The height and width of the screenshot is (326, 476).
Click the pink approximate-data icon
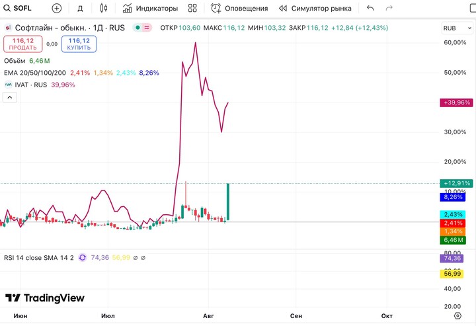[147, 28]
